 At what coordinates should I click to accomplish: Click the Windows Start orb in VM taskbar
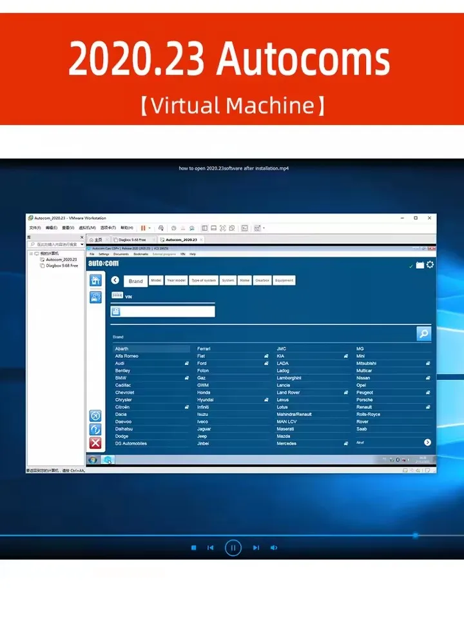click(x=94, y=460)
